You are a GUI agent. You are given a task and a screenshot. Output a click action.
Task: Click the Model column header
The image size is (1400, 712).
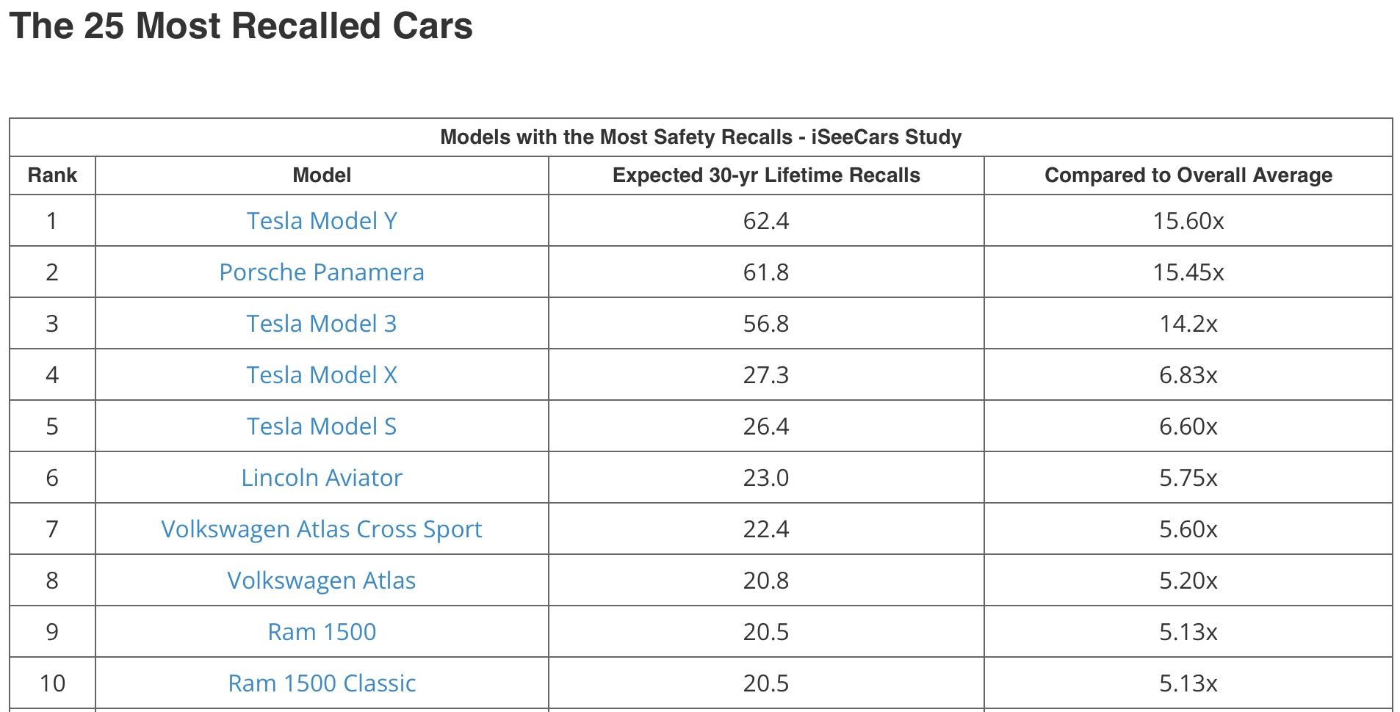pos(322,175)
